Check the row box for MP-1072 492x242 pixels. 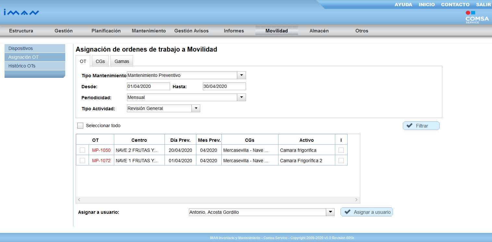click(82, 161)
